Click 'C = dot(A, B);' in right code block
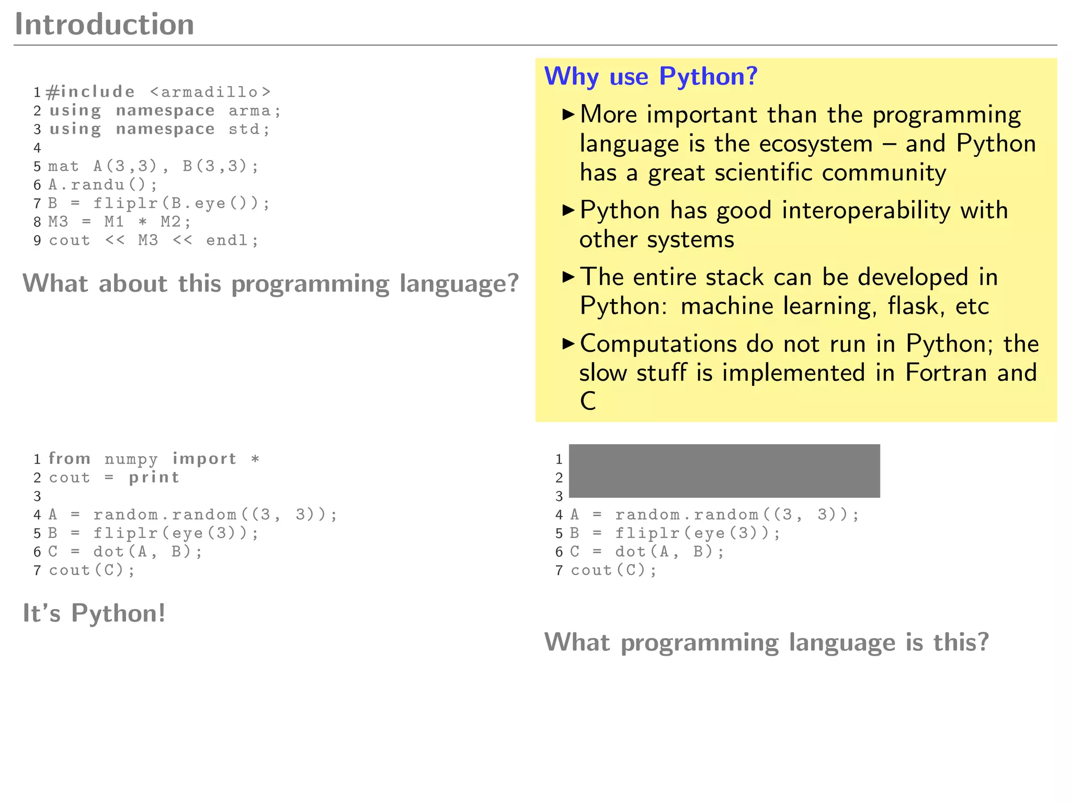This screenshot has width=1071, height=803. 647,552
